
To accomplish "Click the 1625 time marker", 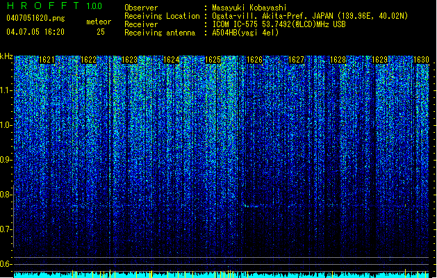I will coord(213,60).
